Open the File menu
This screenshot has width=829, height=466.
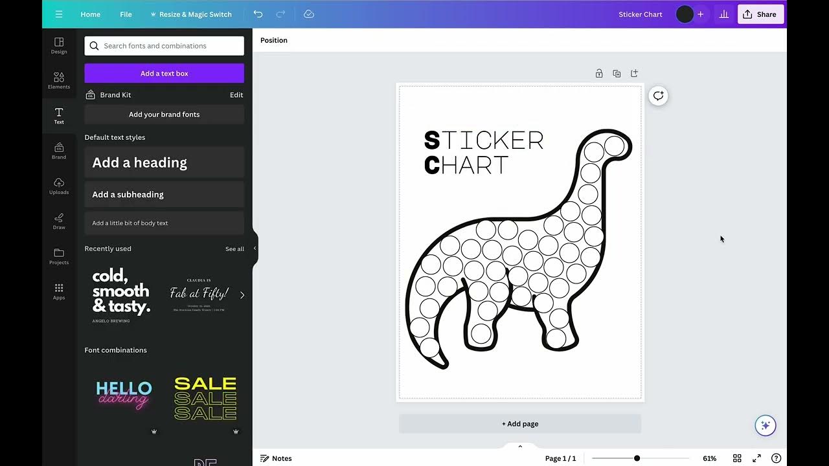tap(126, 14)
